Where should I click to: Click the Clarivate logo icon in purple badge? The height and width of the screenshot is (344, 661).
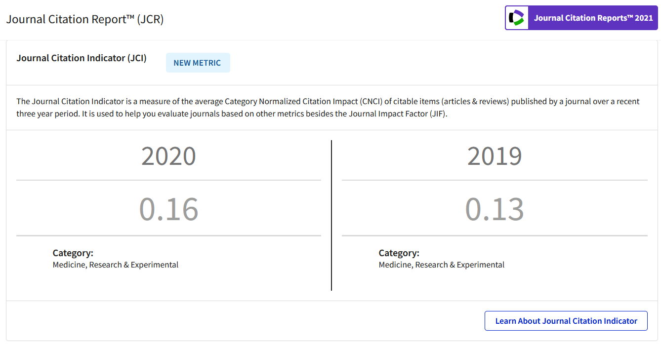point(516,18)
